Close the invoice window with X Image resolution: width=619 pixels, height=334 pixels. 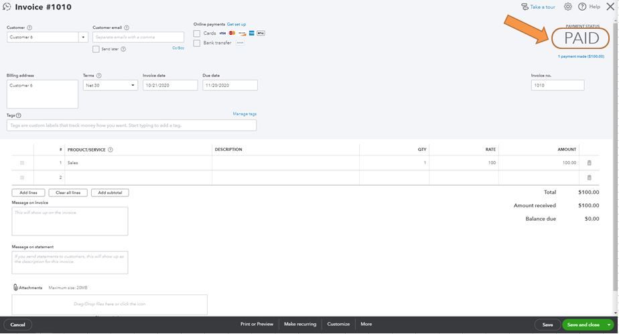click(610, 6)
